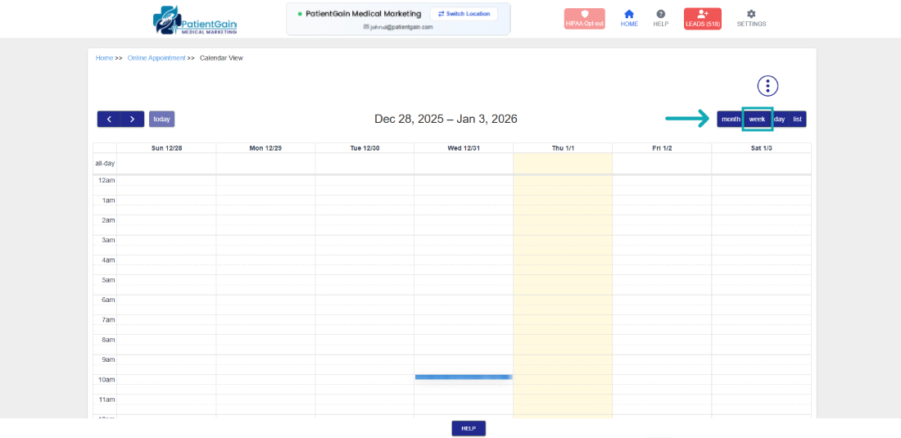Click the 10am time label
The width and height of the screenshot is (901, 438).
[x=108, y=379]
